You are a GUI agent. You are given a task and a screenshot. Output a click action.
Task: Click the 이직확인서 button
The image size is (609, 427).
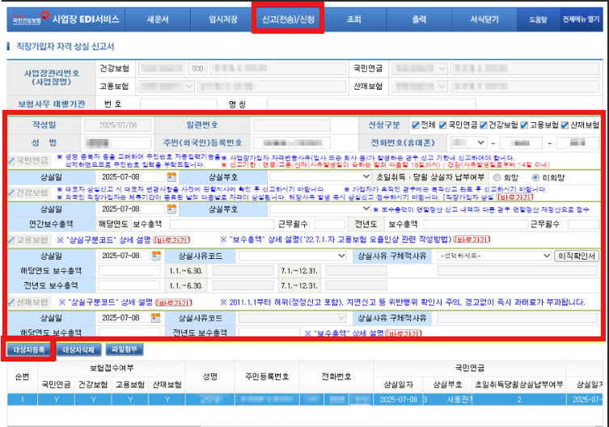577,256
